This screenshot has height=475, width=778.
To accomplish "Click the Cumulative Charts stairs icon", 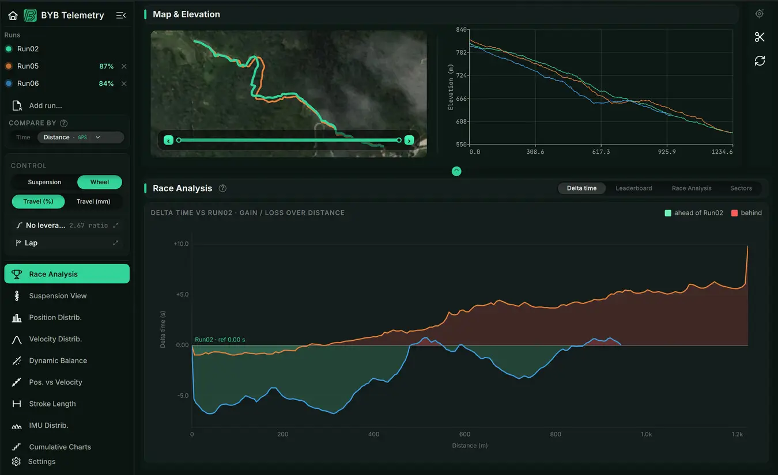I will point(17,447).
